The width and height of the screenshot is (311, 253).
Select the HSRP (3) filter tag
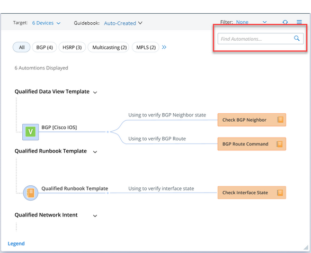[x=72, y=47]
